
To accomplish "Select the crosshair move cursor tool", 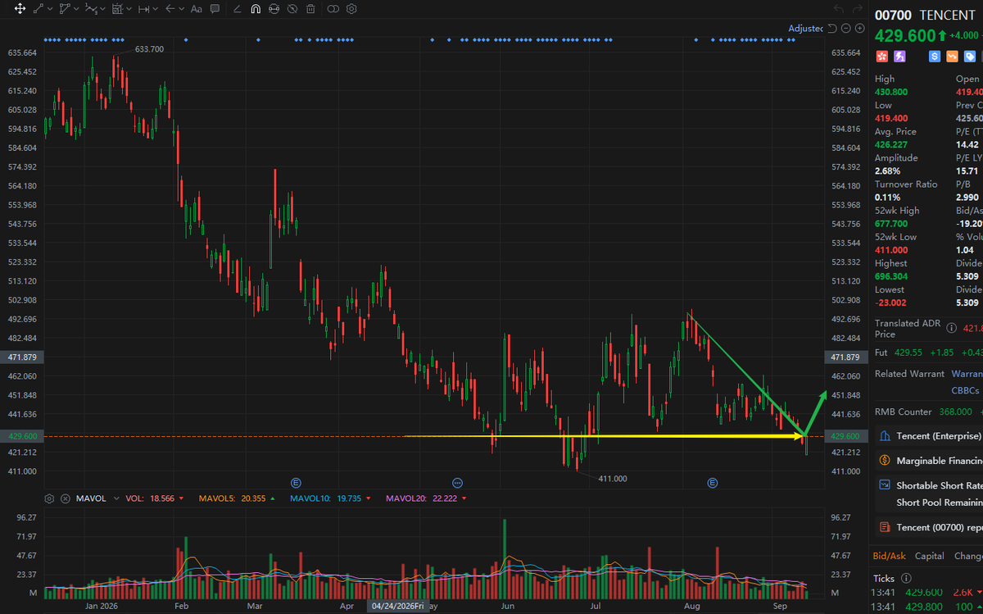I will tap(20, 10).
